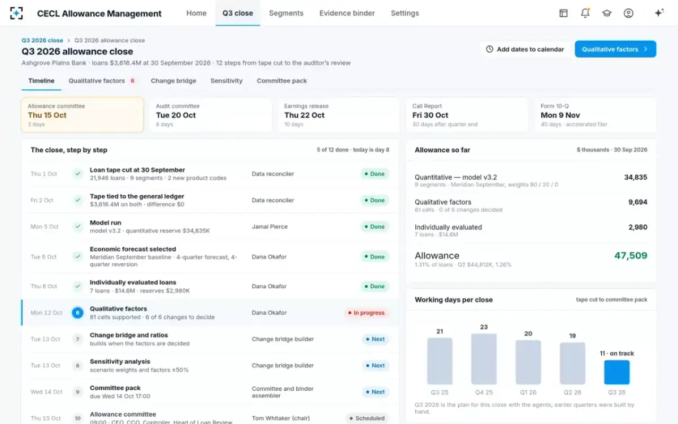This screenshot has width=678, height=424.
Task: Click the graduation cap learning icon
Action: (607, 13)
